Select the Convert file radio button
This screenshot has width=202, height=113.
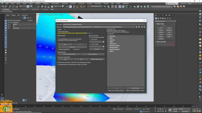point(90,40)
